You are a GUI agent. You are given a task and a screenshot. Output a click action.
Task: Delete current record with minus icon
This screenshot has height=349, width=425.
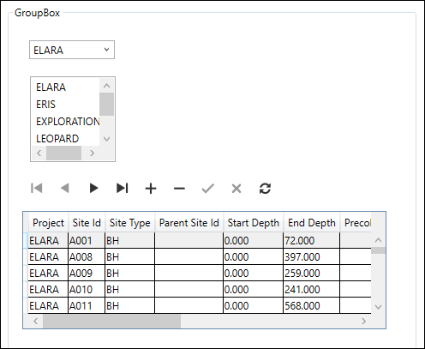pyautogui.click(x=179, y=189)
